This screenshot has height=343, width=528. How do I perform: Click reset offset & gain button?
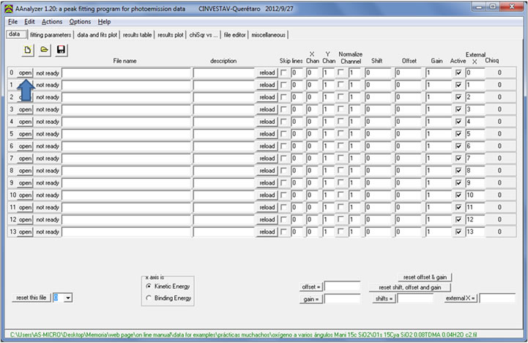click(x=425, y=277)
